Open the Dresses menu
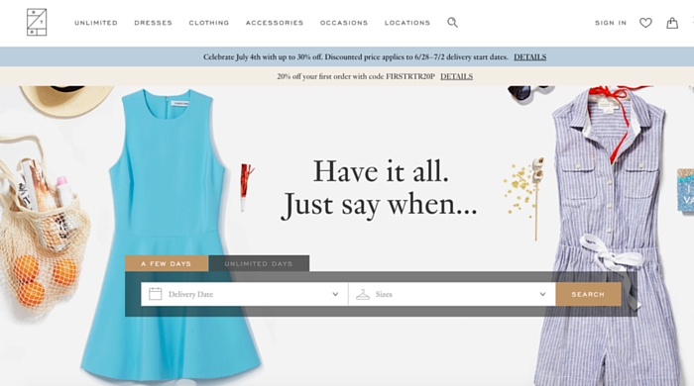 coord(153,23)
